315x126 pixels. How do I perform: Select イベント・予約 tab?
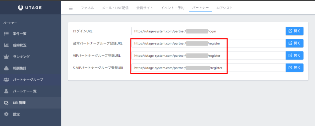point(173,8)
